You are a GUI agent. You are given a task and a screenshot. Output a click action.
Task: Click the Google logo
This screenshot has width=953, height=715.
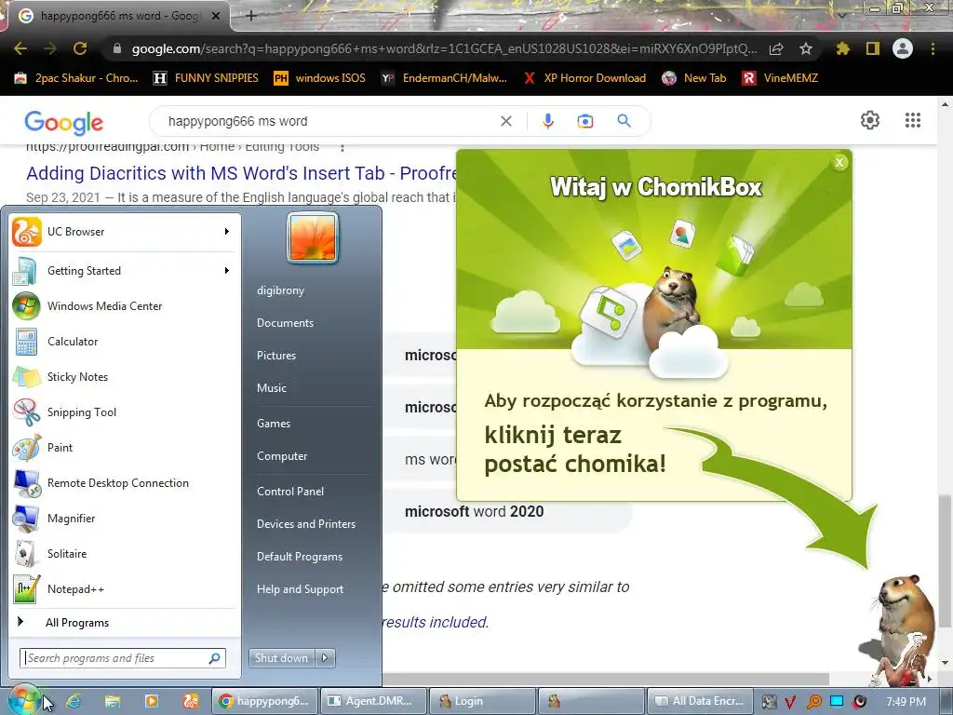coord(64,122)
